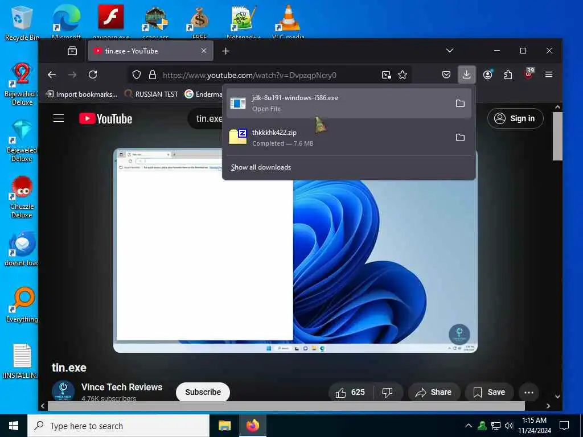Show thkkkhk422.zip in its folder
Image resolution: width=583 pixels, height=437 pixels.
coord(460,138)
